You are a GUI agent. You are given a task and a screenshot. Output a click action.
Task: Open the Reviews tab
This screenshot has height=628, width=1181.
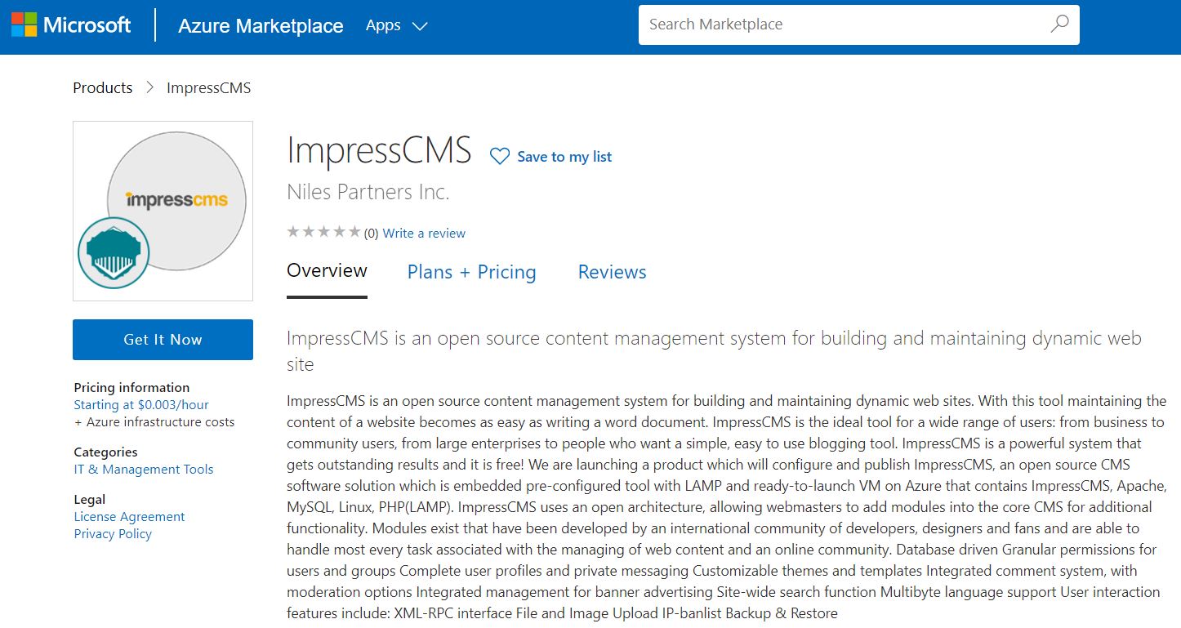click(x=612, y=272)
